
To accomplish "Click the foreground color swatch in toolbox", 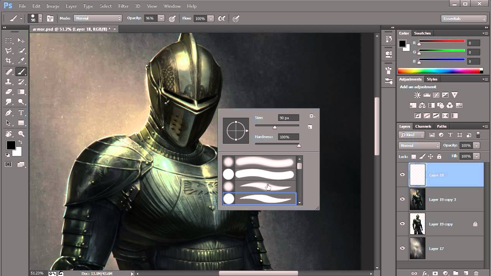I will (x=11, y=145).
